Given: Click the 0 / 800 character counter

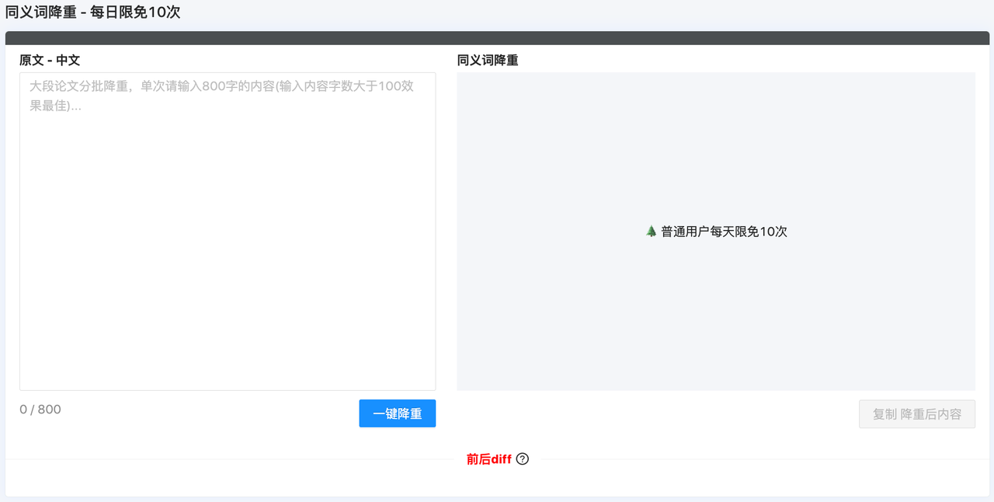Looking at the screenshot, I should [40, 410].
